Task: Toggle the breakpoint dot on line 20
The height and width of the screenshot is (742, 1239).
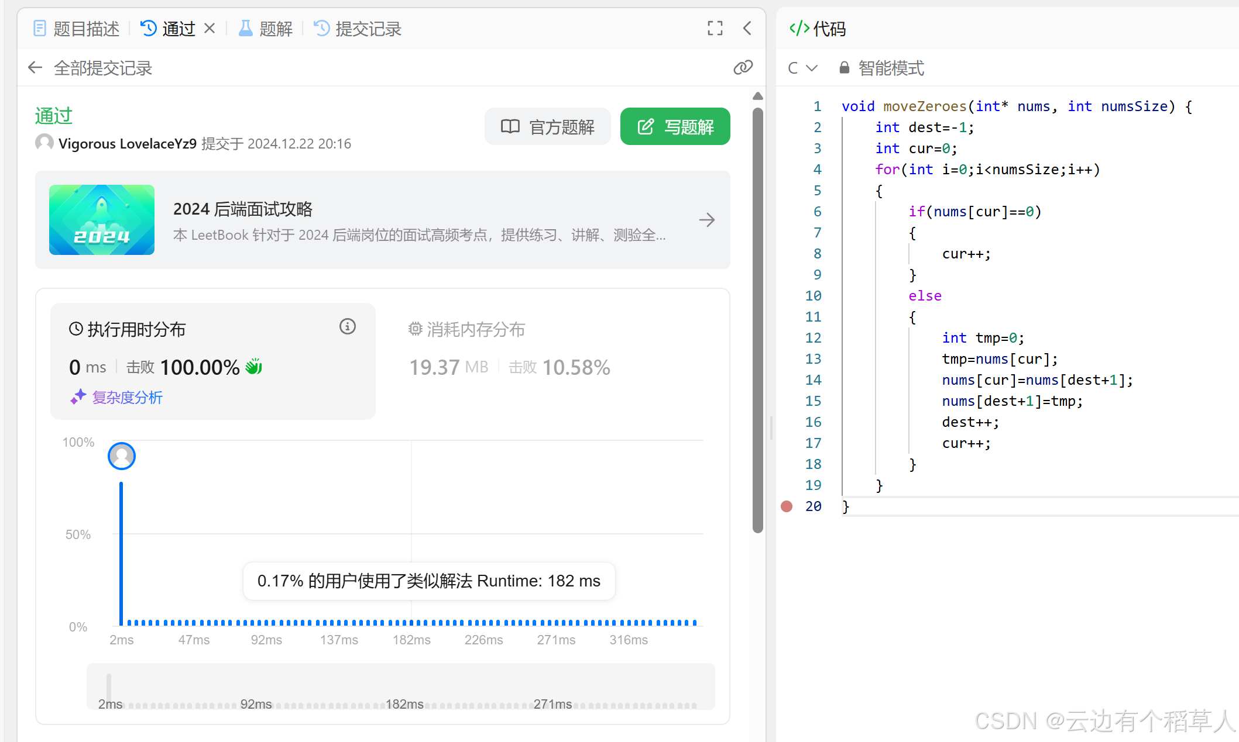Action: 787,506
